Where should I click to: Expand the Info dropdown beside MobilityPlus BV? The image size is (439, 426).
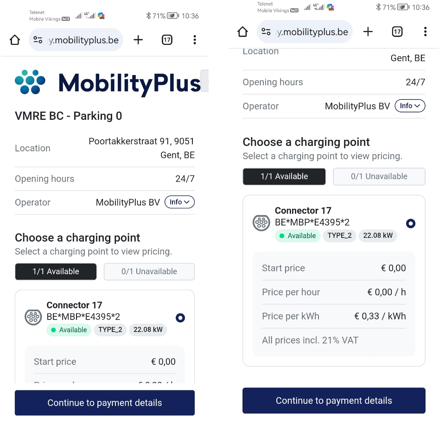(x=179, y=202)
